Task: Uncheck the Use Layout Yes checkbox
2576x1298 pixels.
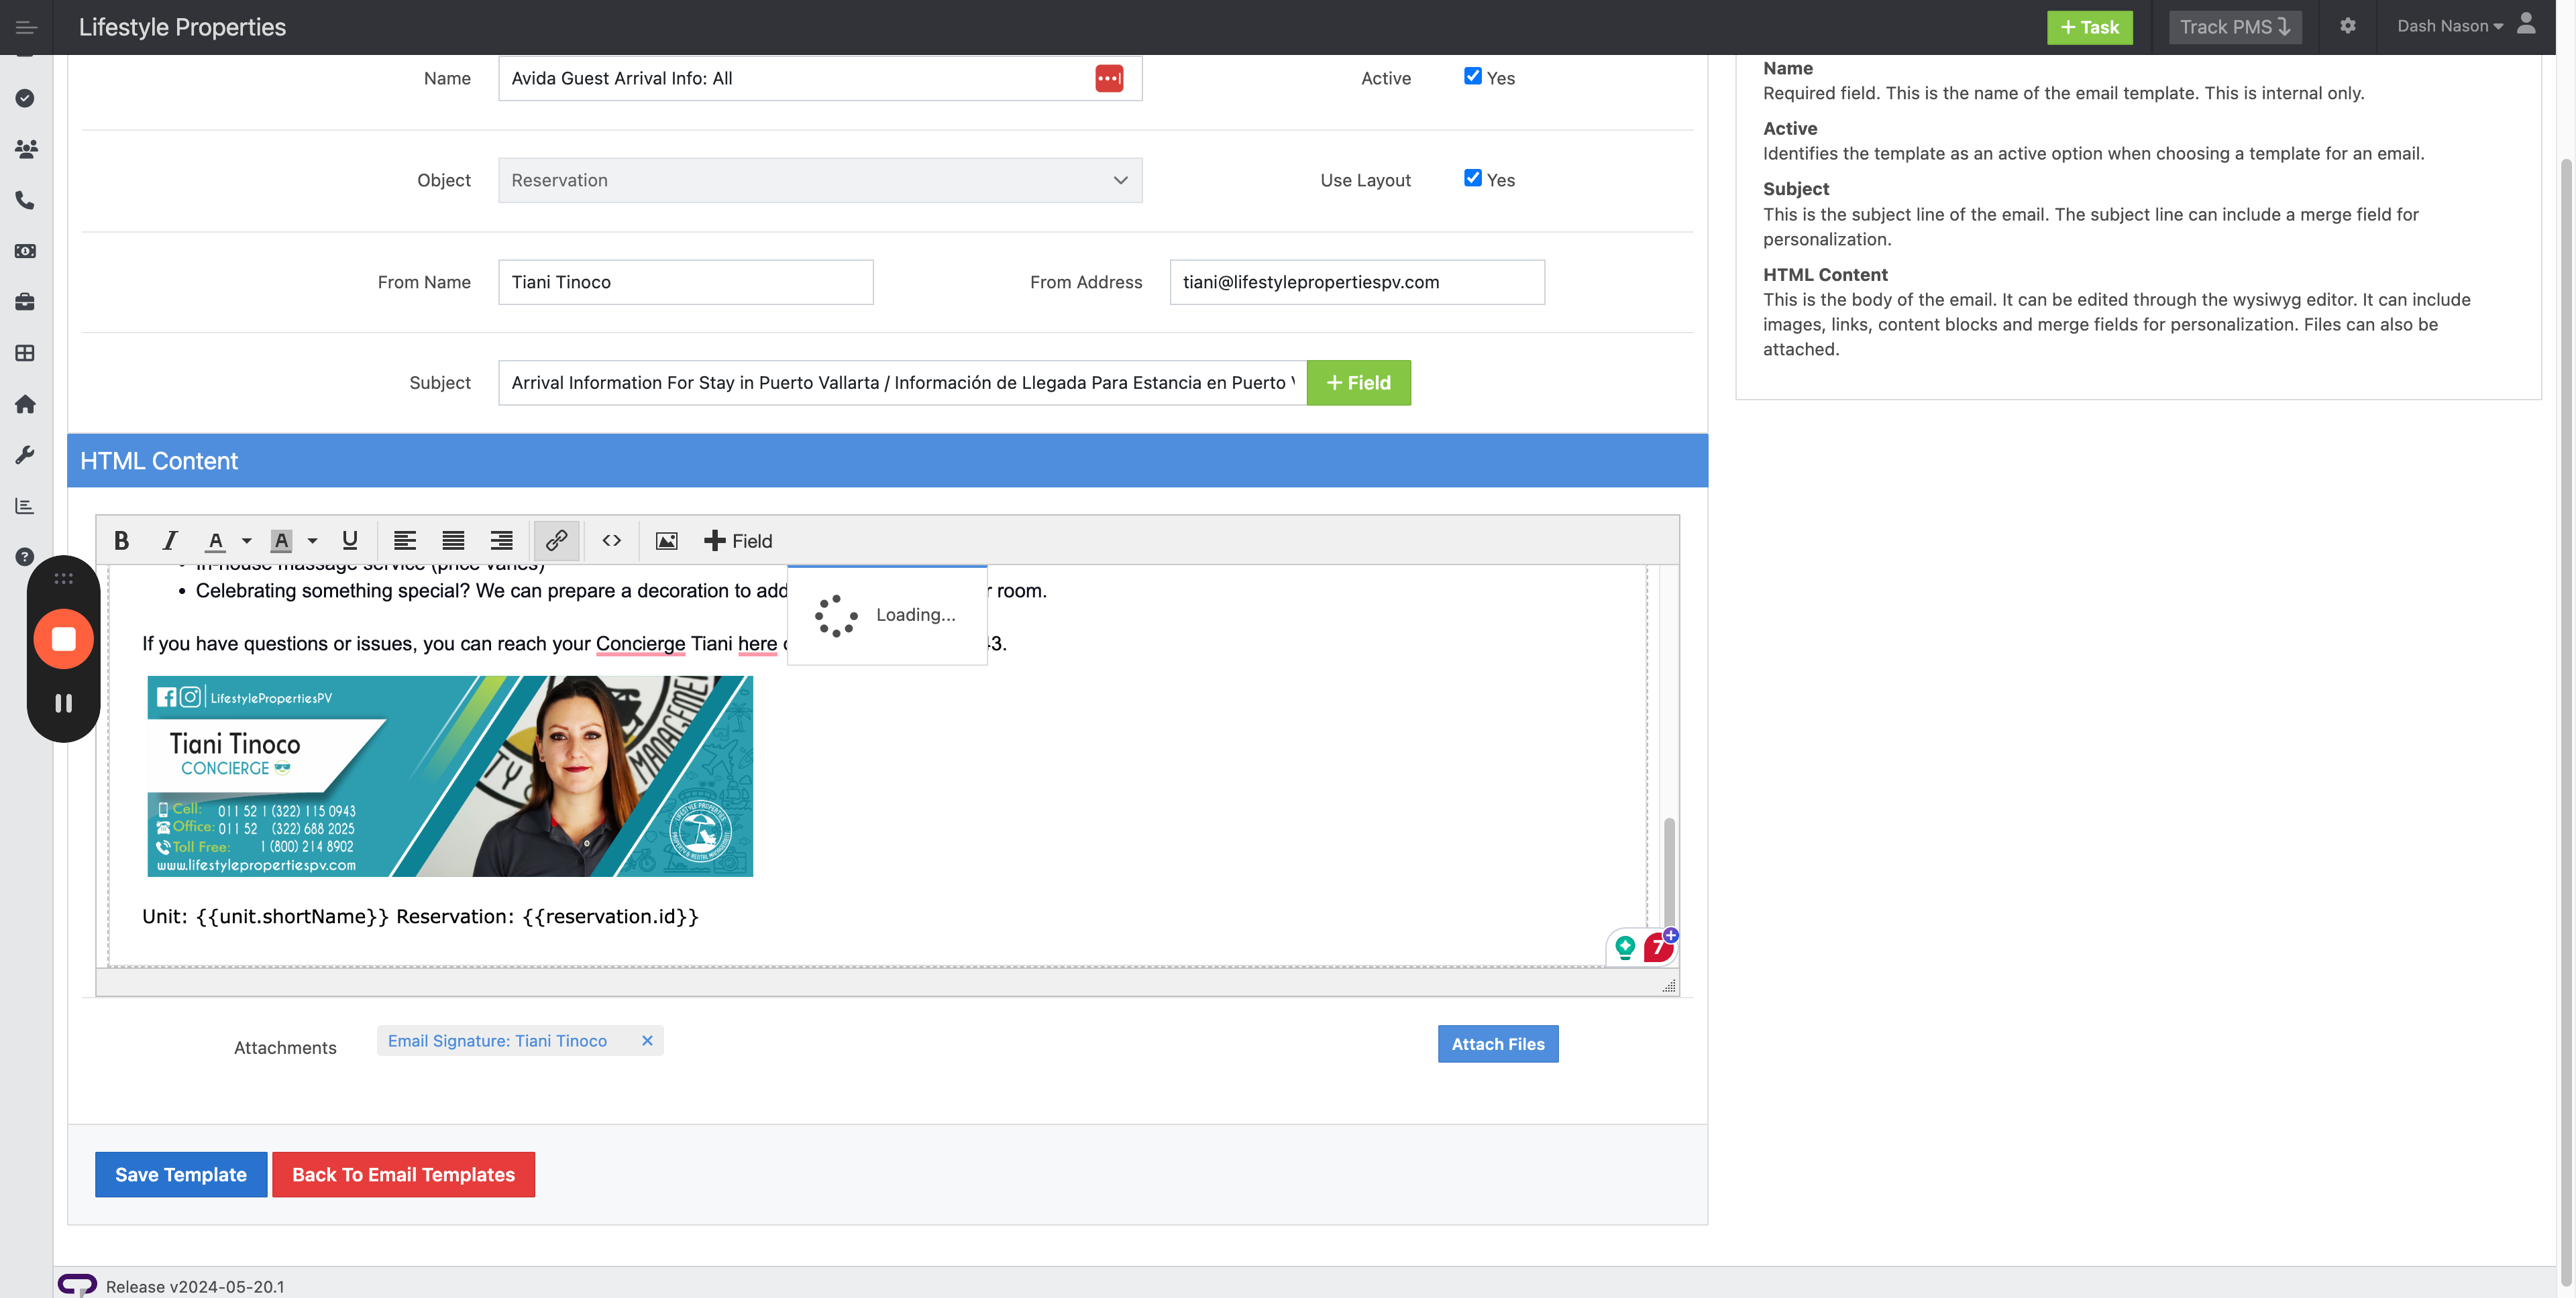Action: [x=1472, y=178]
